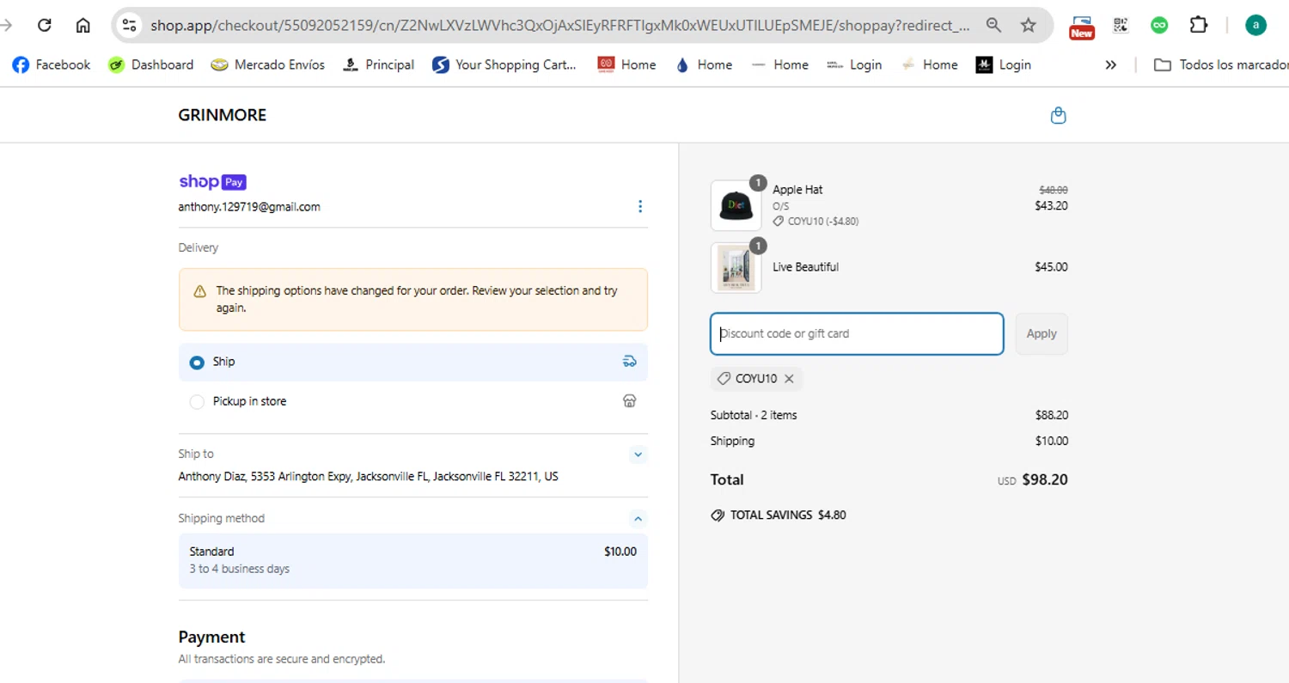Open the Mercado Envíos bookmark
This screenshot has height=683, width=1289.
click(267, 64)
